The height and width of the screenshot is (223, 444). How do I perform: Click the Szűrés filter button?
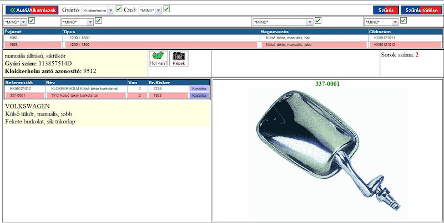pos(386,10)
